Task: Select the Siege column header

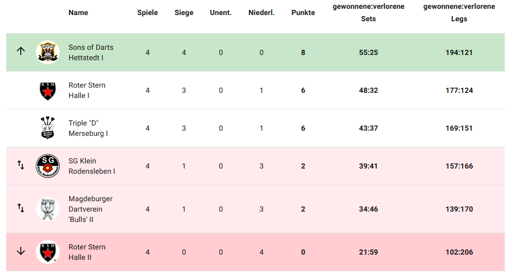Action: tap(184, 13)
